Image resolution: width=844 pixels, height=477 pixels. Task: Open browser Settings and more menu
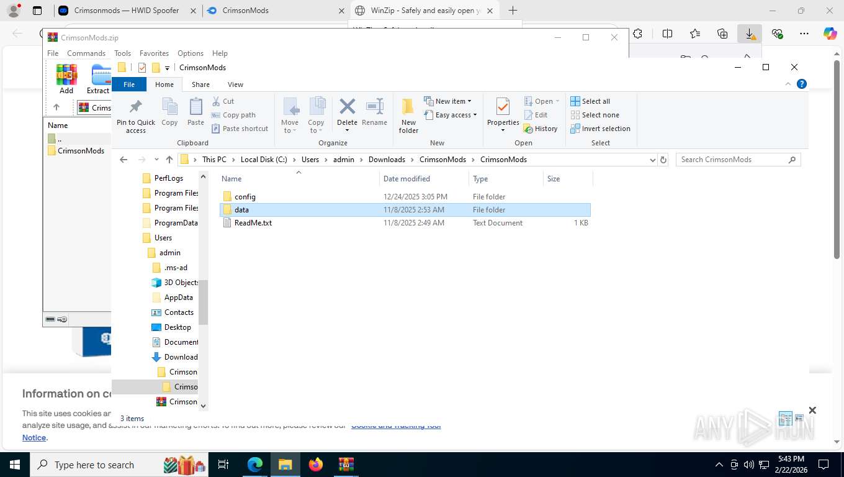804,34
